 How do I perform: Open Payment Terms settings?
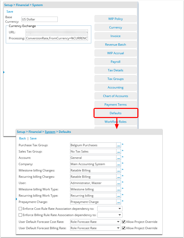click(x=115, y=105)
